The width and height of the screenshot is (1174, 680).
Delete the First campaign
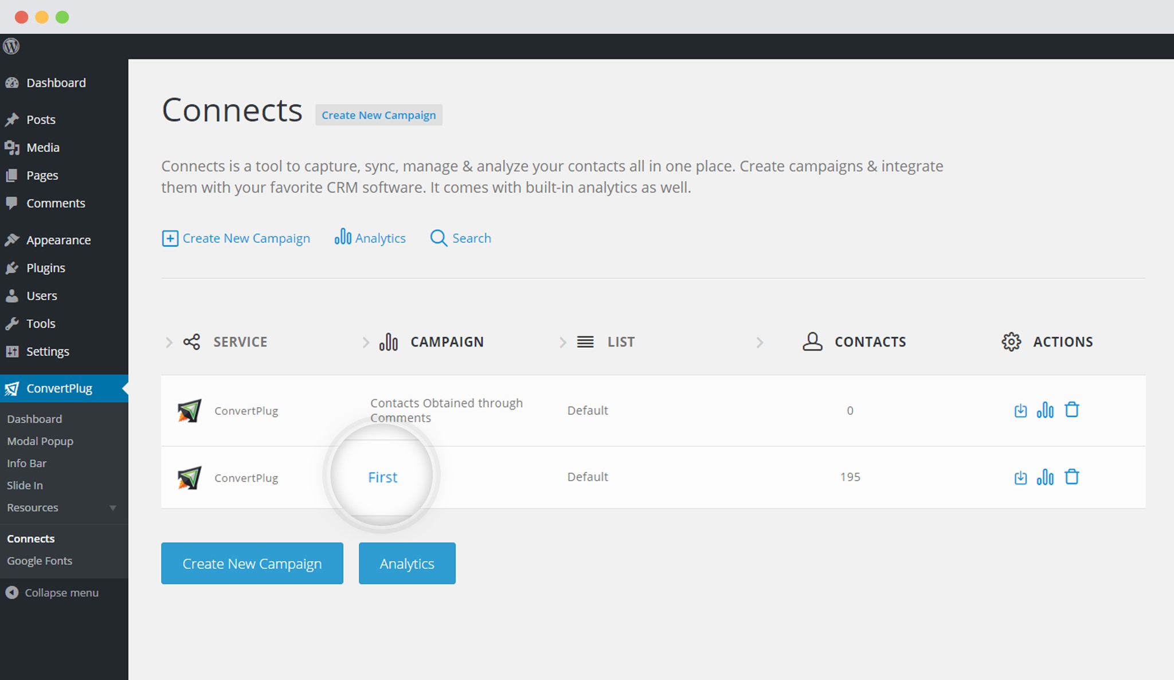click(x=1073, y=476)
